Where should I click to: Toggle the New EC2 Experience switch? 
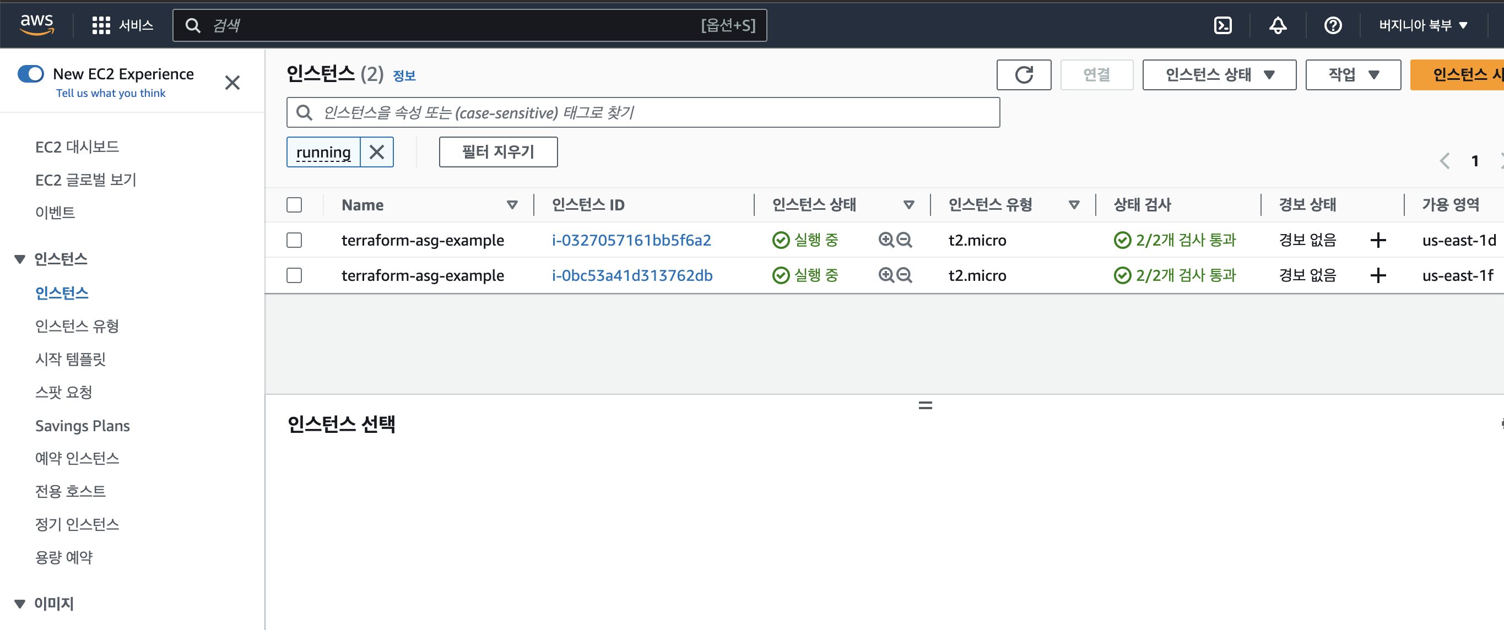[30, 74]
